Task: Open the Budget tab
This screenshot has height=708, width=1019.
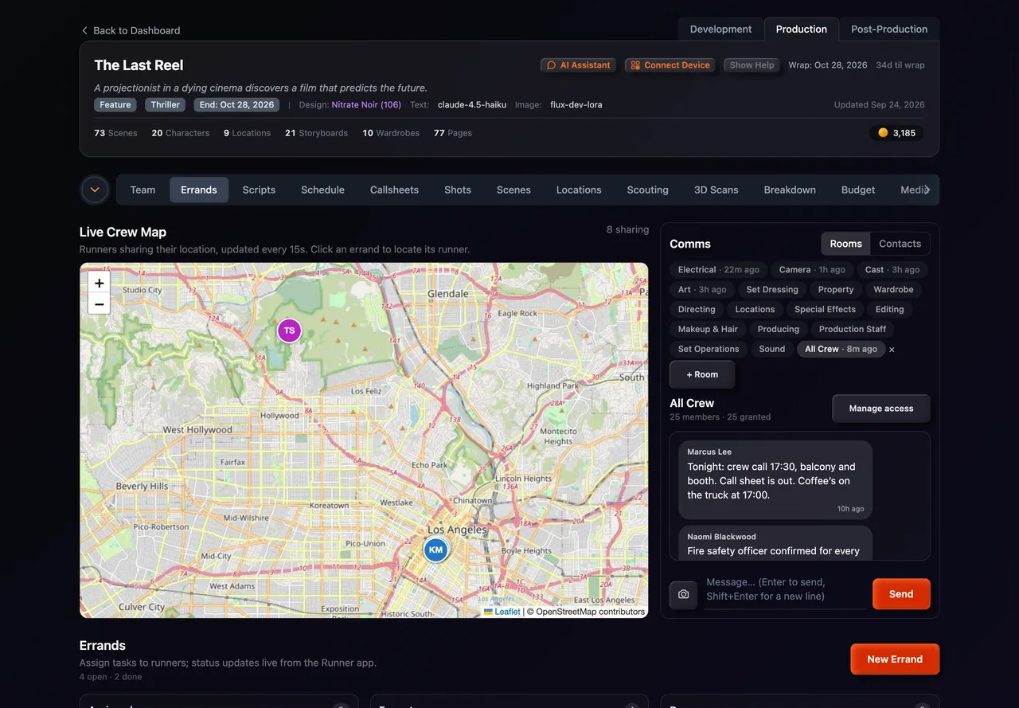Action: point(858,190)
